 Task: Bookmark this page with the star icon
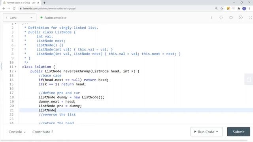click(222, 8)
